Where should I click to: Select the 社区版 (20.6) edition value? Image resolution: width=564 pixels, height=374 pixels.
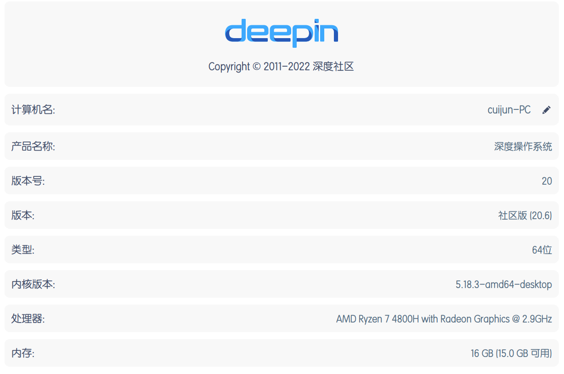pos(525,215)
